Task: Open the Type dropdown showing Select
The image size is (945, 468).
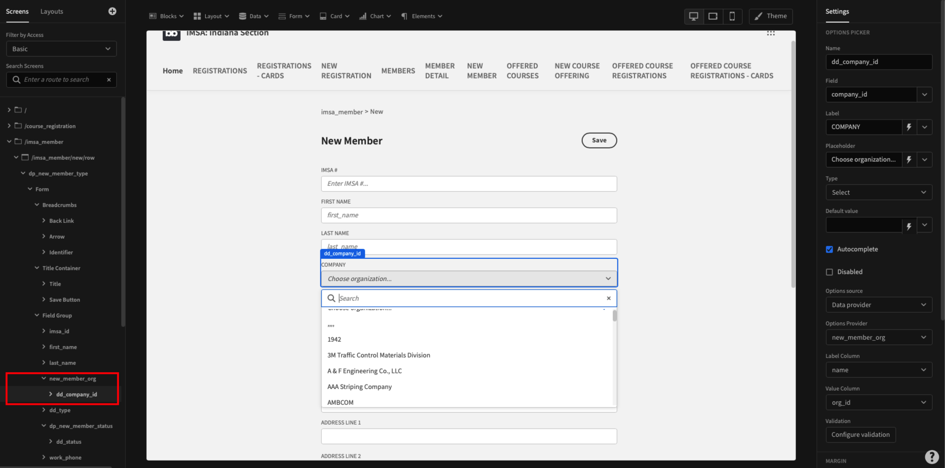Action: click(x=878, y=192)
